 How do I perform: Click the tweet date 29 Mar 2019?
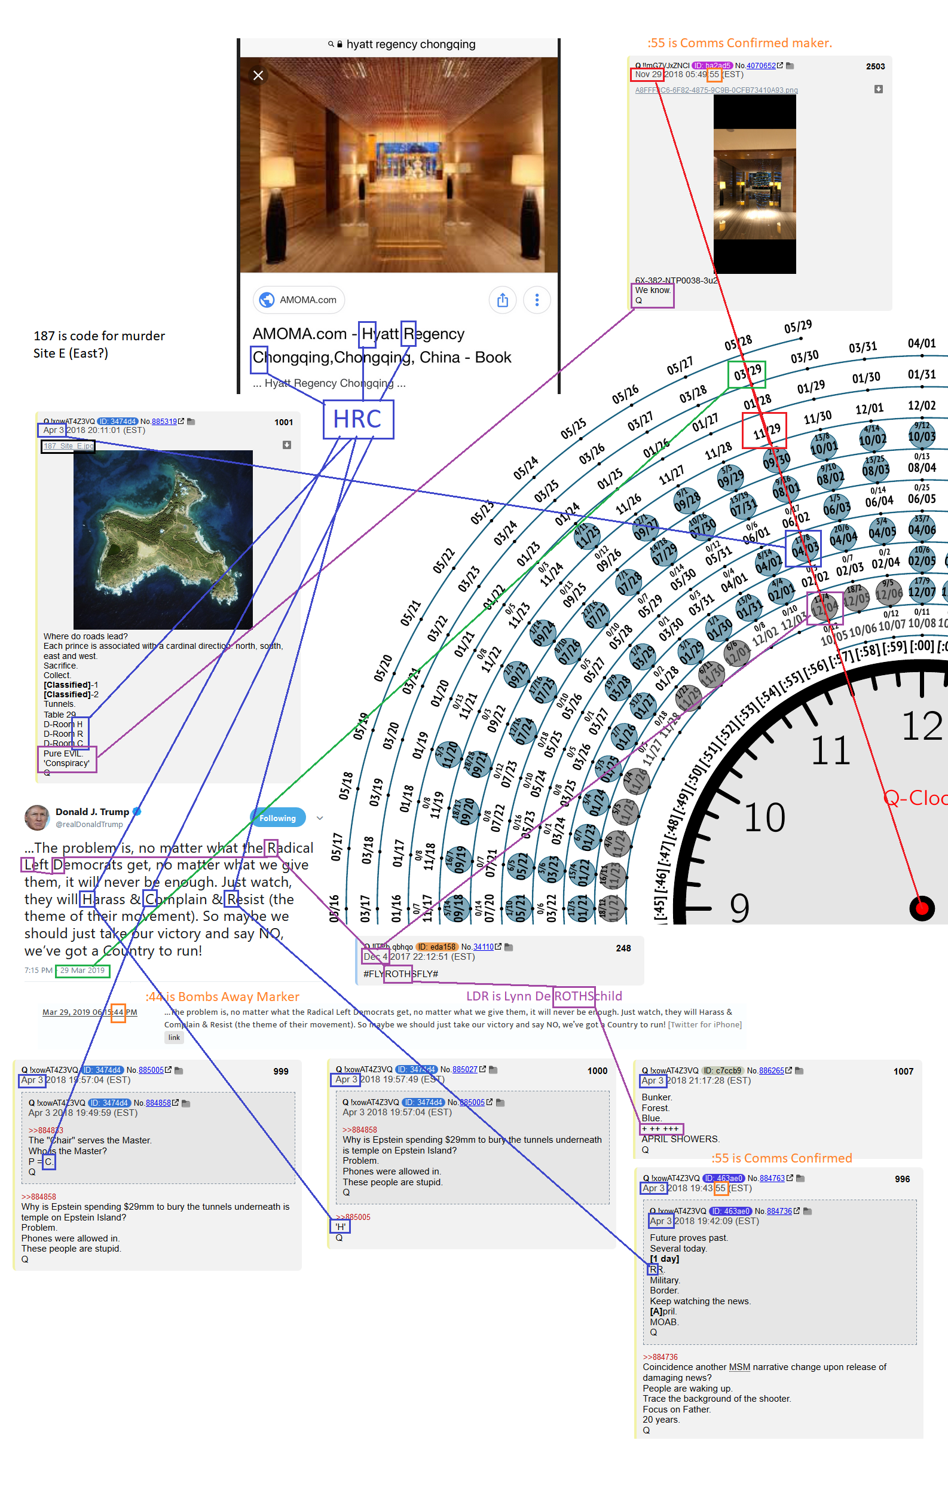(82, 971)
